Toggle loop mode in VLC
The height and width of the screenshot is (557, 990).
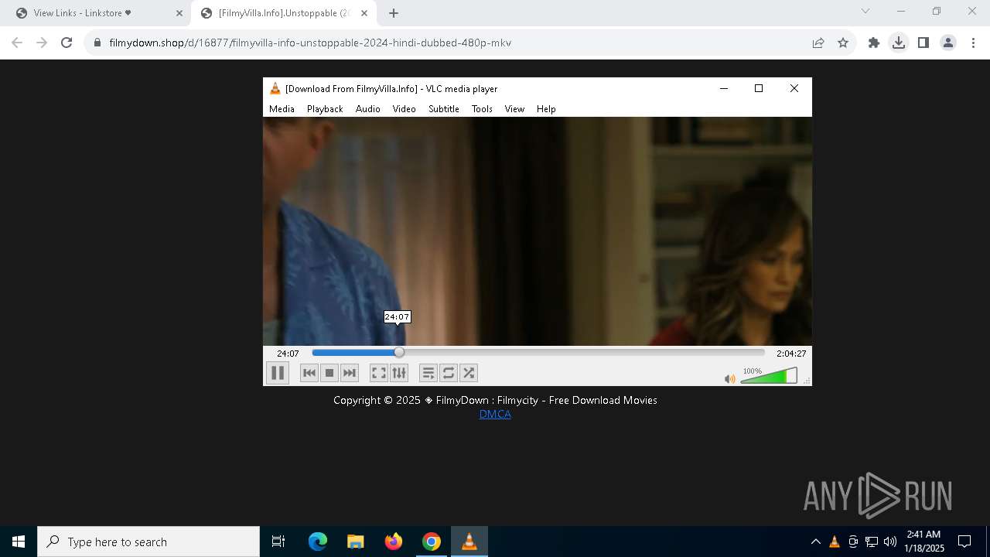click(449, 373)
